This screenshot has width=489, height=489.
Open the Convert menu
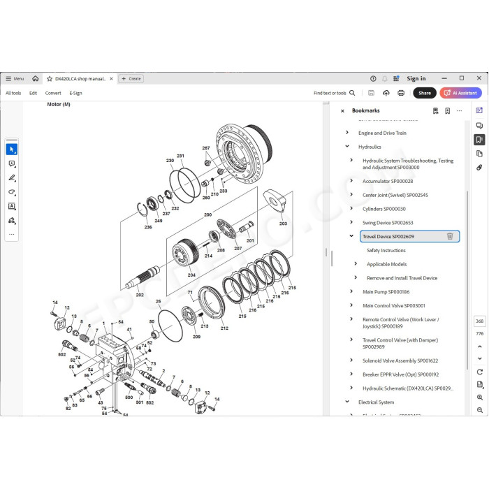coord(53,93)
